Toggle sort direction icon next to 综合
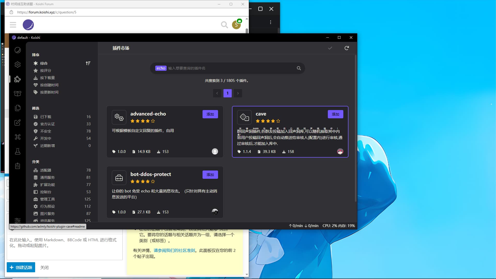Viewport: 496px width, 279px height. pyautogui.click(x=88, y=63)
